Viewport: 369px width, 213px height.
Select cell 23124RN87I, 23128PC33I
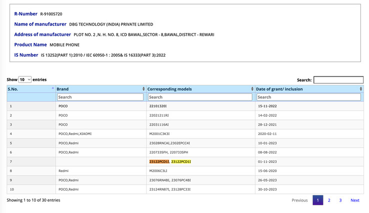coord(170,189)
